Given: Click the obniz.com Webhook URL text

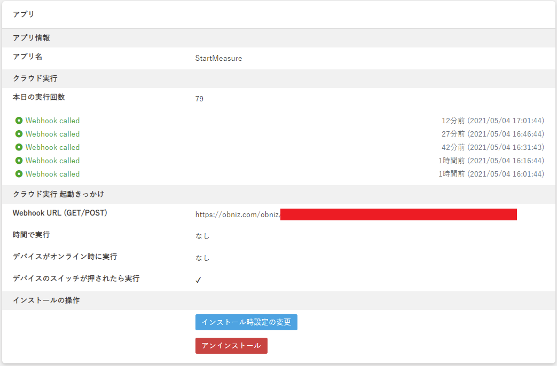Looking at the screenshot, I should pos(238,214).
